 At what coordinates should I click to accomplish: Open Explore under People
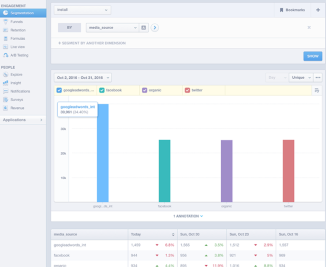coord(16,75)
